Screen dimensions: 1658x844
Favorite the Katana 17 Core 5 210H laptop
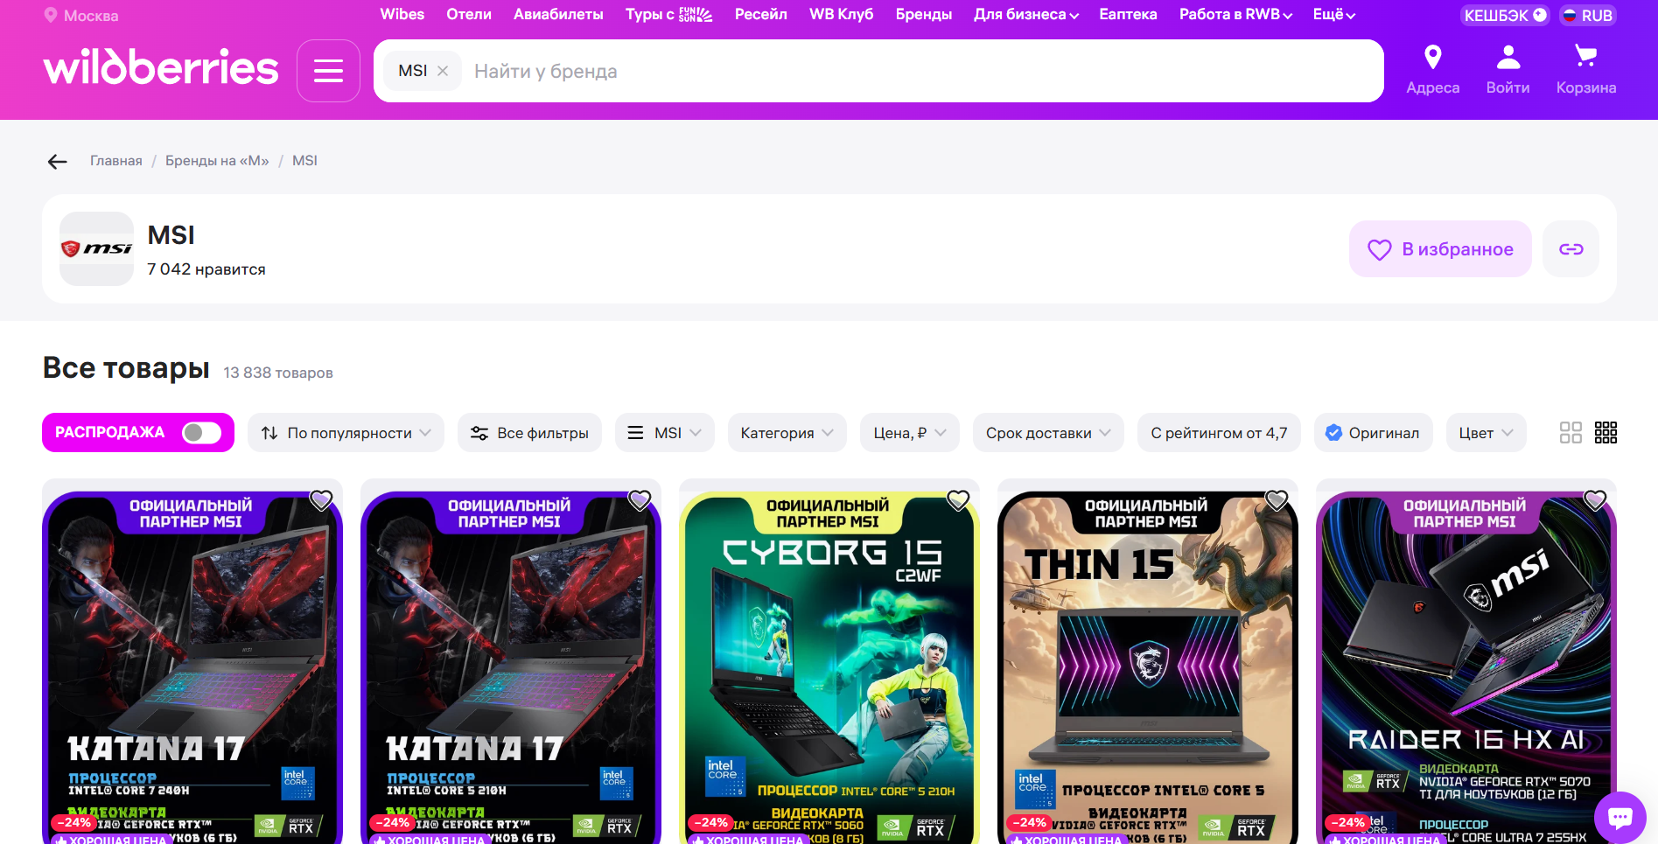click(640, 500)
